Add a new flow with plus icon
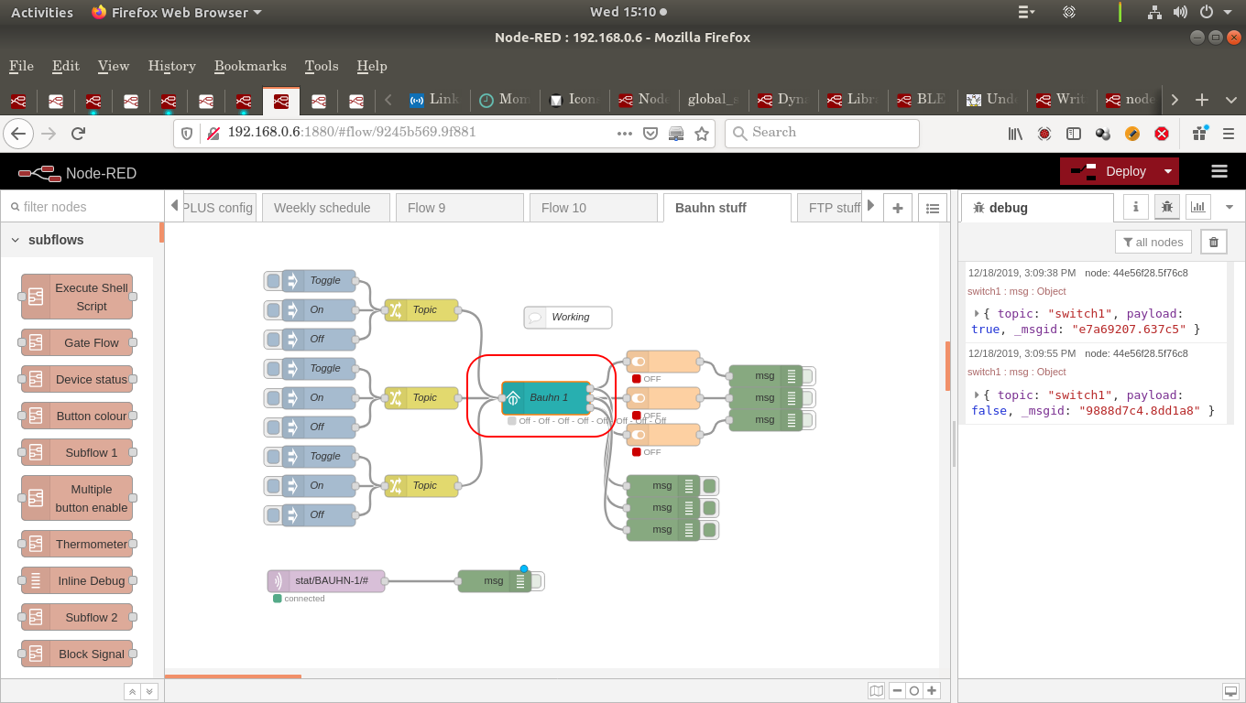Viewport: 1246px width, 703px height. pos(898,208)
